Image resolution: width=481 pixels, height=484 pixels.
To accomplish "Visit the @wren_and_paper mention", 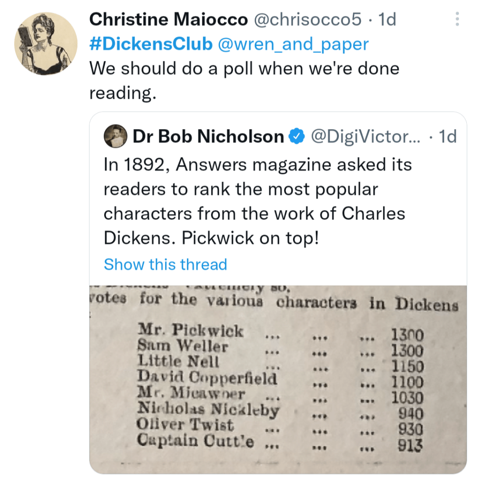I will point(293,44).
